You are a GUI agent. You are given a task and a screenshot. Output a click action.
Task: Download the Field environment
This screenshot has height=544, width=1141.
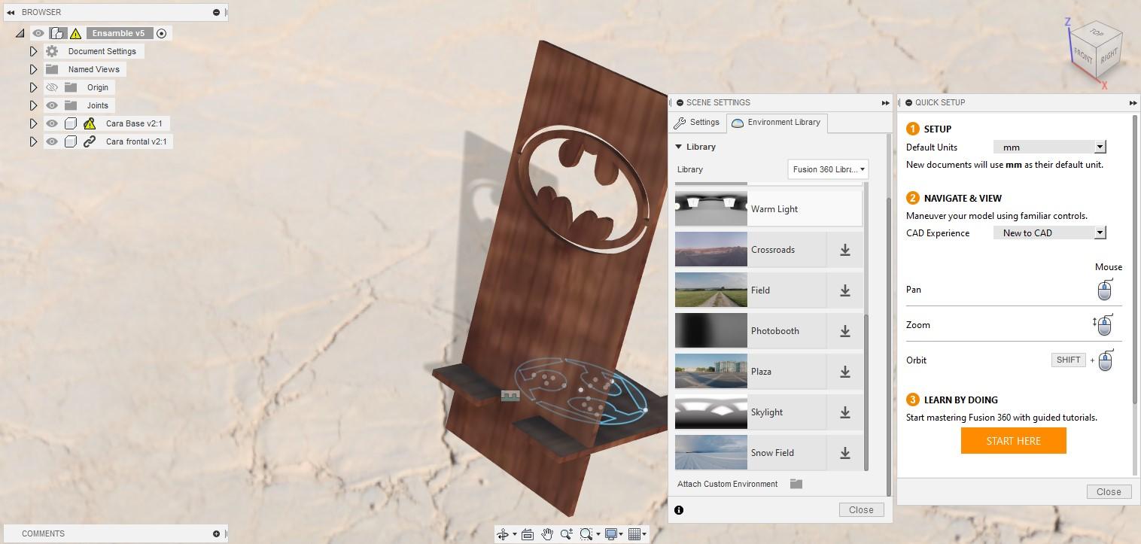[845, 290]
